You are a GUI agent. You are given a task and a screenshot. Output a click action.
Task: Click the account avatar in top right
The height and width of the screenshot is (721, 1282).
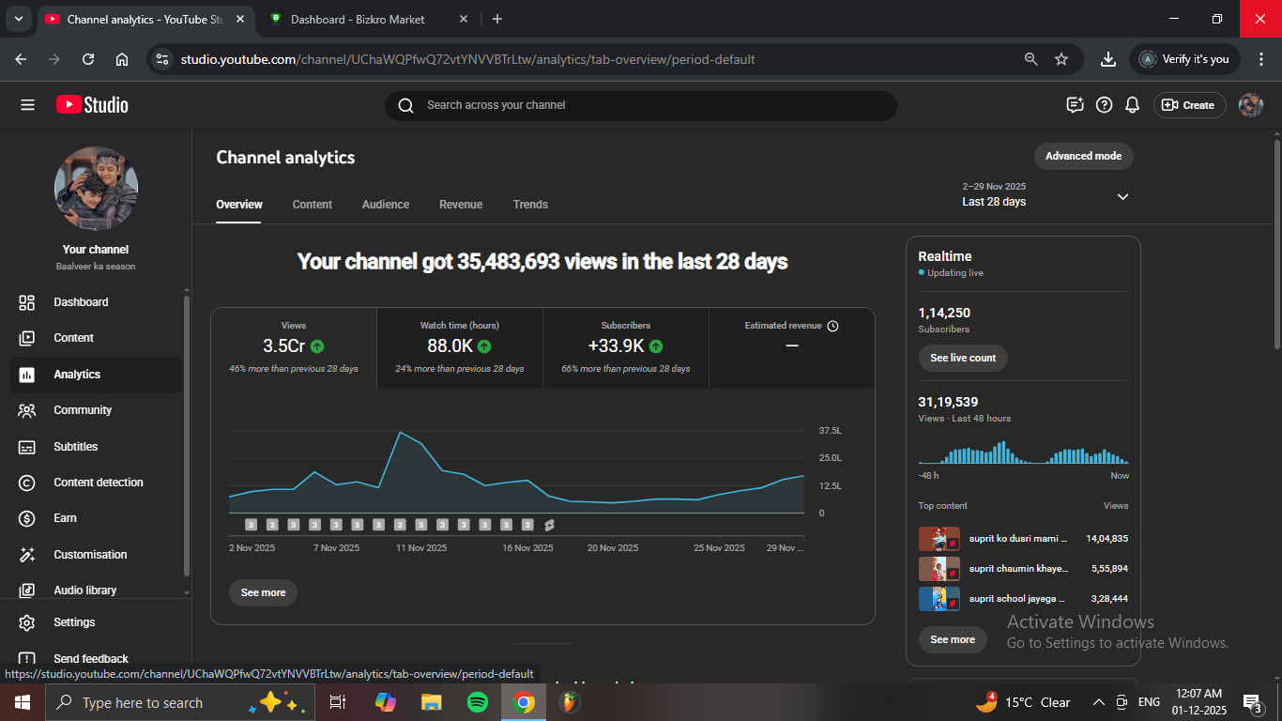tap(1250, 105)
